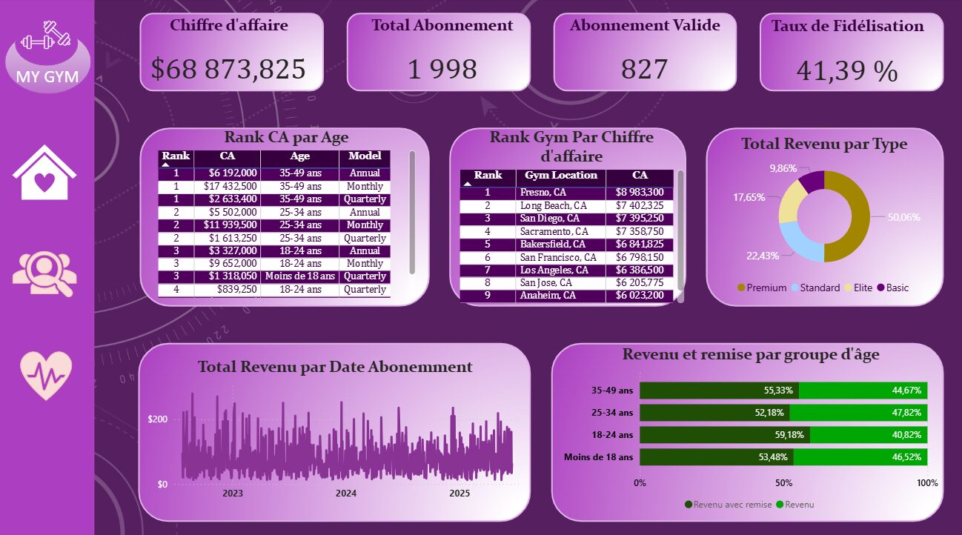The height and width of the screenshot is (535, 962).
Task: Click the $200 axis label on line chart
Action: pos(157,419)
